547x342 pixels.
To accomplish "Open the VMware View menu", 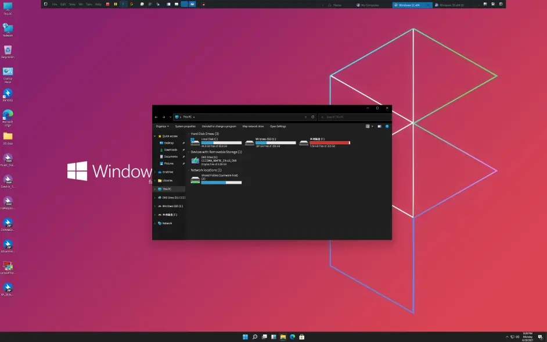I will point(72,4).
